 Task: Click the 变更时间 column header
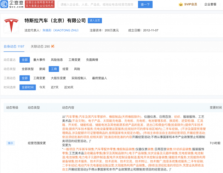point(216,107)
